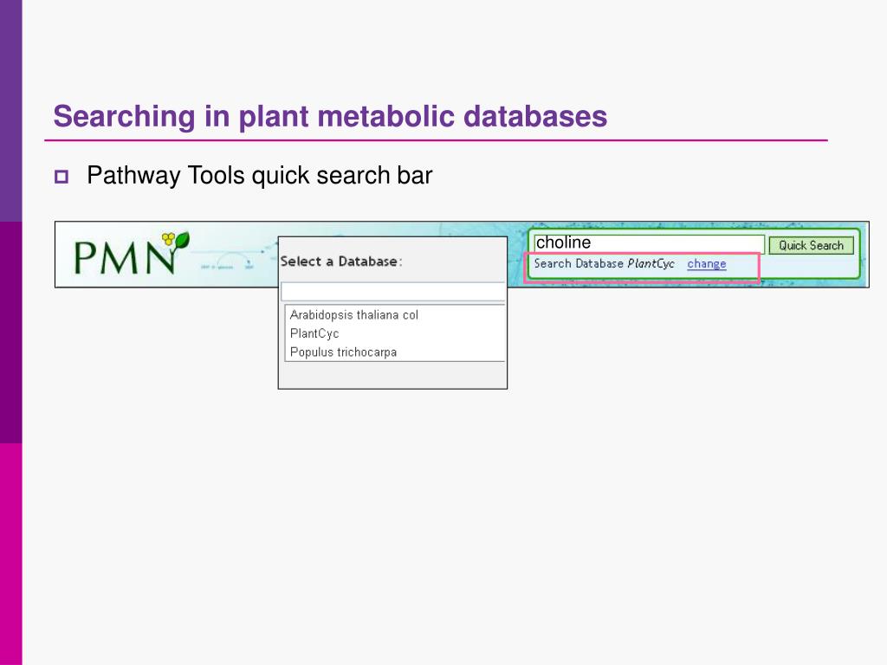The height and width of the screenshot is (665, 887).
Task: Click the Pathway Tools quick search bar bullet text
Action: coord(259,175)
